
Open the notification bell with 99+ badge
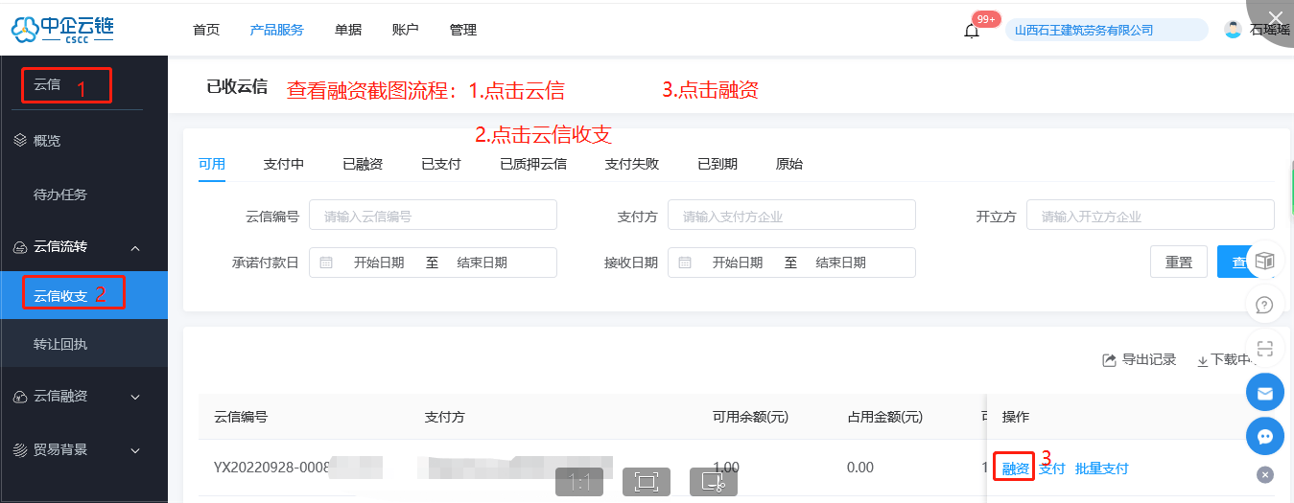(x=972, y=31)
